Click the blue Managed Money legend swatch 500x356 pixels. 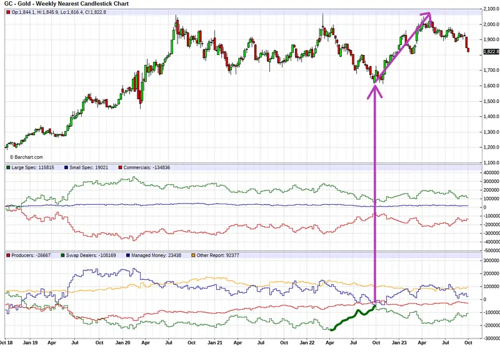pos(129,255)
